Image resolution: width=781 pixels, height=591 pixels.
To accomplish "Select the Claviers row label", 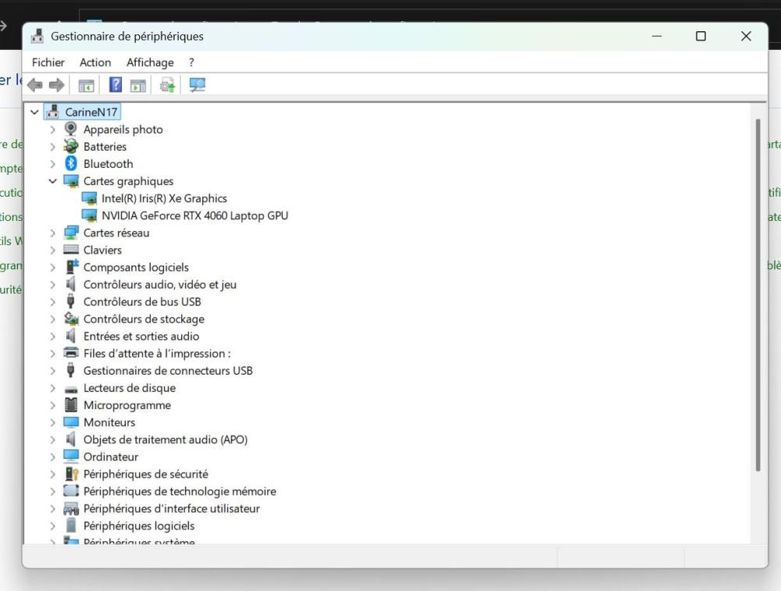I will pos(102,250).
